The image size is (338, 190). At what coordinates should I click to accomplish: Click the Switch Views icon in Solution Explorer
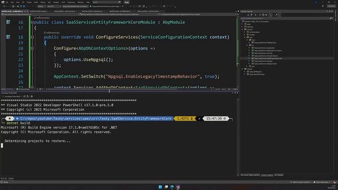click(x=251, y=15)
